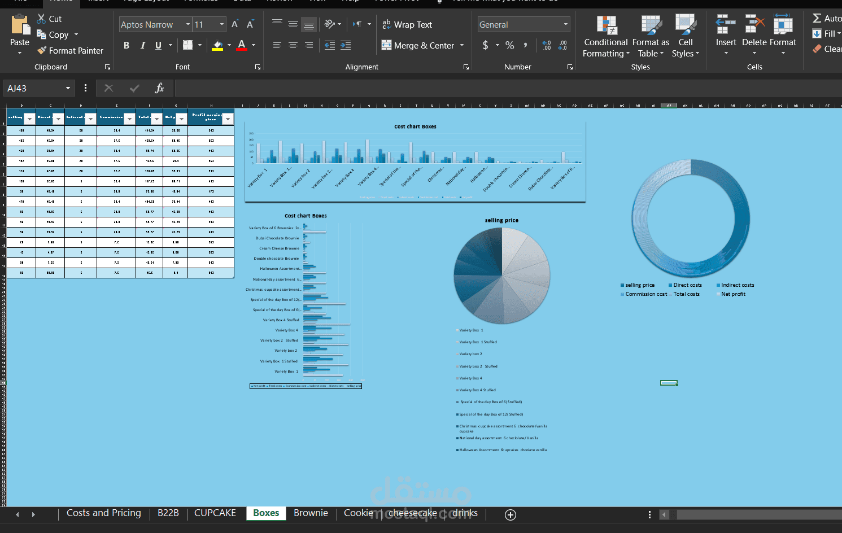Open the Orientation text angle tool
Viewport: 842px width, 533px height.
pos(330,24)
